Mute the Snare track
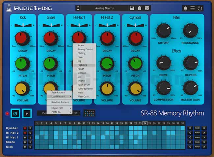The width and height of the screenshot is (214, 157). (25, 142)
